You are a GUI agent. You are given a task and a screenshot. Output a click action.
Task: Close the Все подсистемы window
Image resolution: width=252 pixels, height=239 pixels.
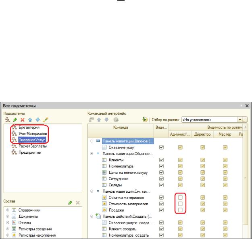pos(247,106)
